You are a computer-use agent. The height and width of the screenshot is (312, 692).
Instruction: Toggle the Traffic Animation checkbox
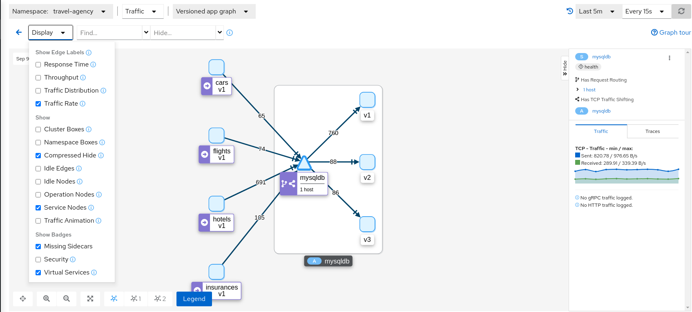pos(38,221)
